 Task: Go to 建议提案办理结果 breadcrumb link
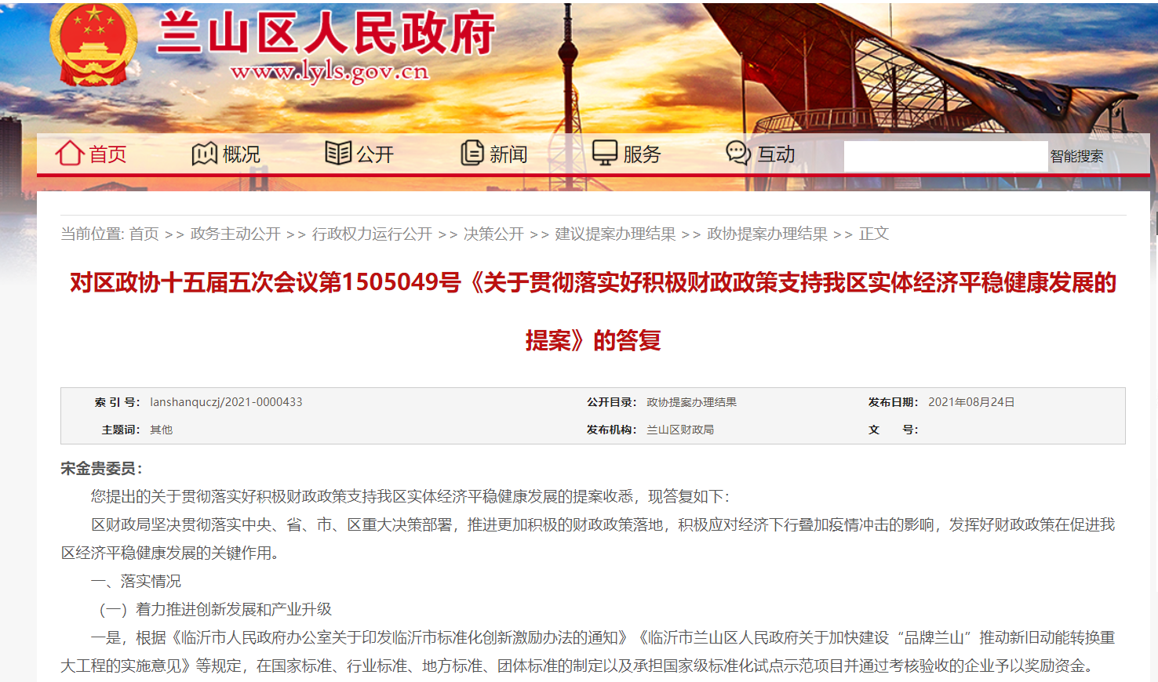[x=615, y=234]
